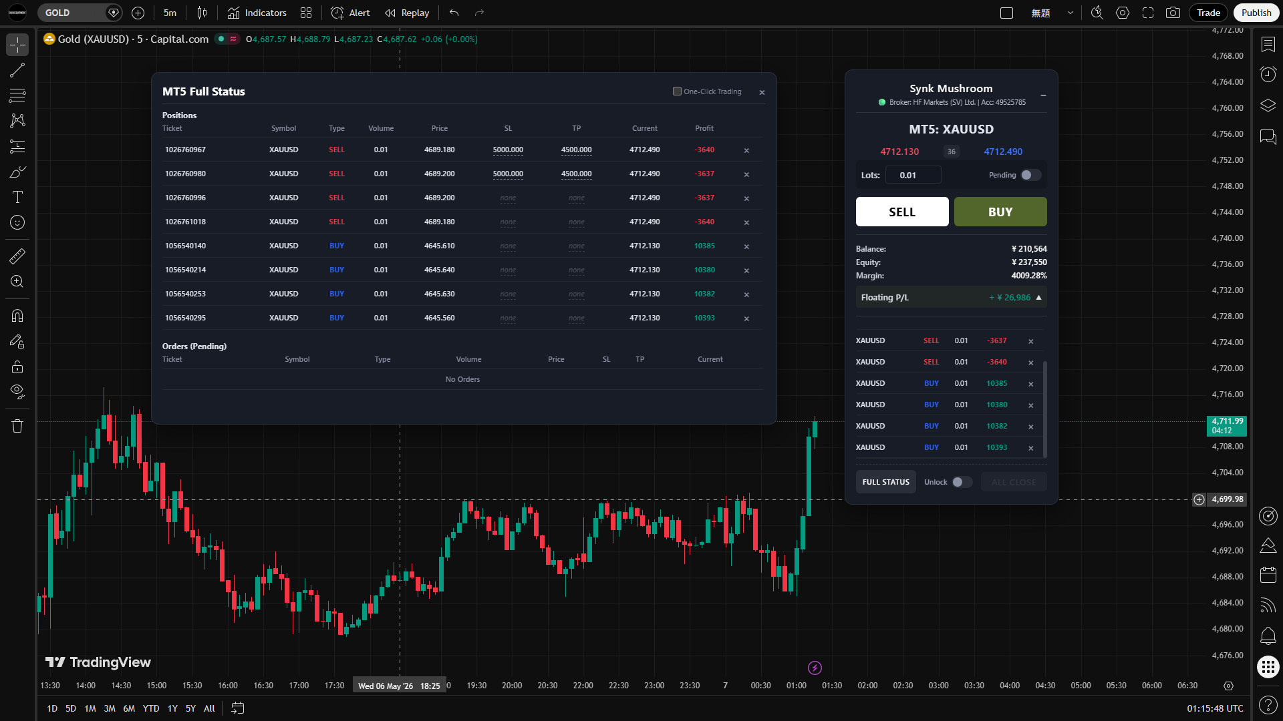Undo the last chart action

tap(454, 13)
